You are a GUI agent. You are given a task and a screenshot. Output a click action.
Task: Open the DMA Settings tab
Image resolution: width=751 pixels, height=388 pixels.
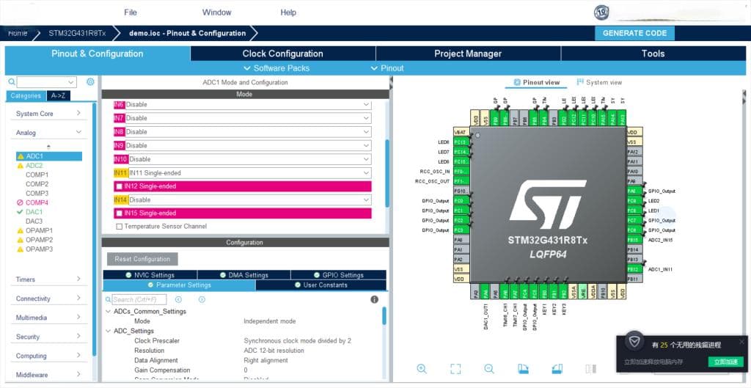click(243, 275)
